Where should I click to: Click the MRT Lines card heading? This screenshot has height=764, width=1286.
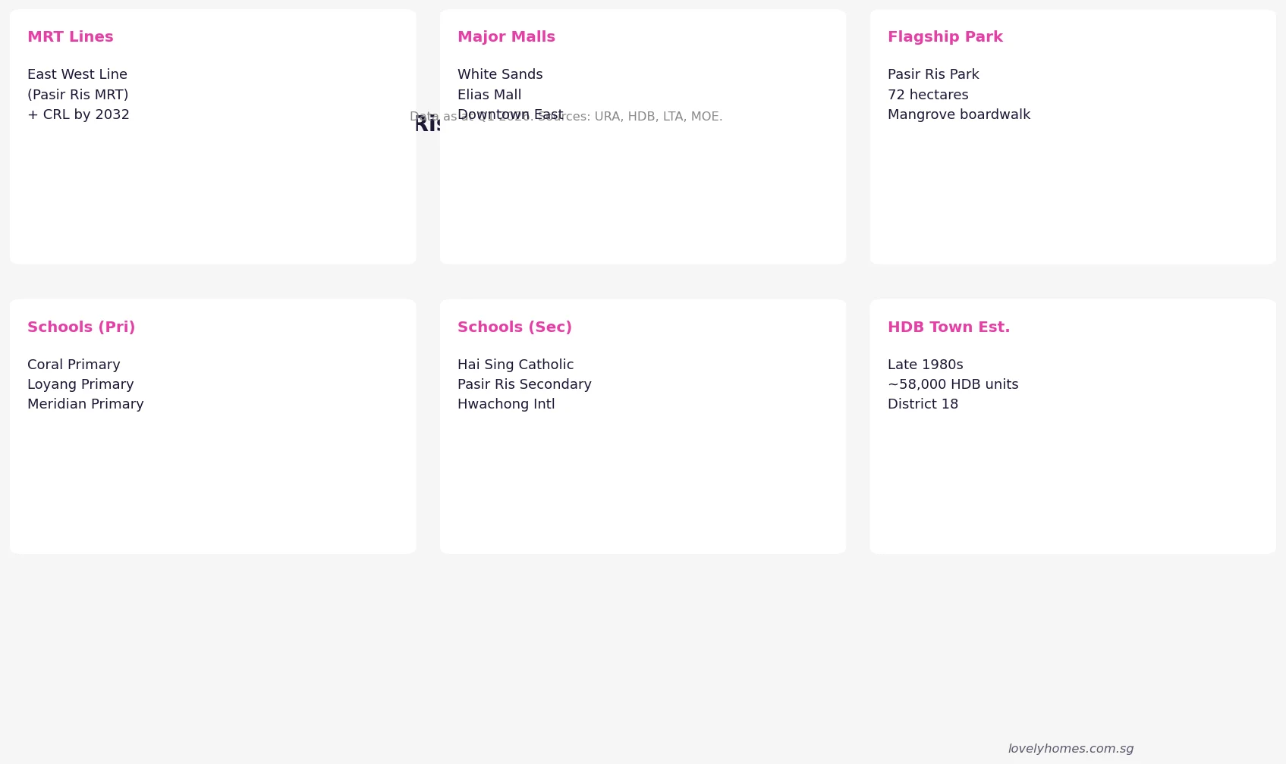[71, 37]
